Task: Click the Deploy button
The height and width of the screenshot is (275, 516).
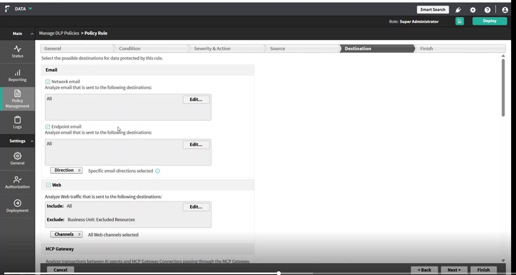Action: [490, 21]
